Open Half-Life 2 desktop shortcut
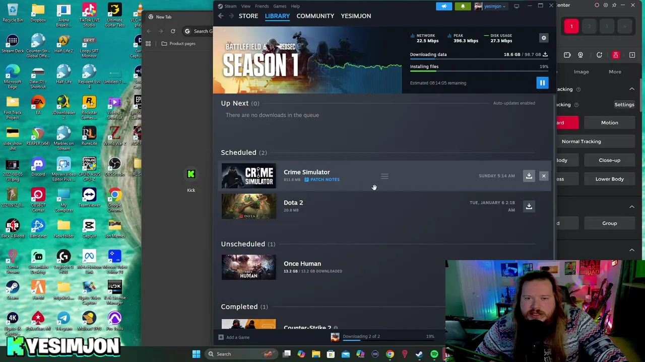Screen dimensions: 645x362 point(63,43)
